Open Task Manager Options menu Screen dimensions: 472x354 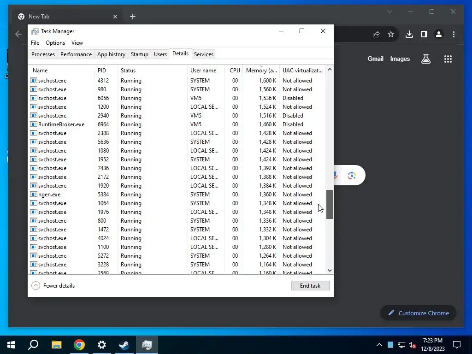tap(55, 43)
